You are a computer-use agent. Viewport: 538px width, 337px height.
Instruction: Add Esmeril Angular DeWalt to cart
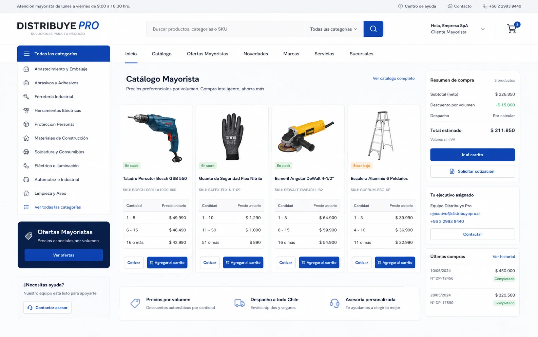319,263
